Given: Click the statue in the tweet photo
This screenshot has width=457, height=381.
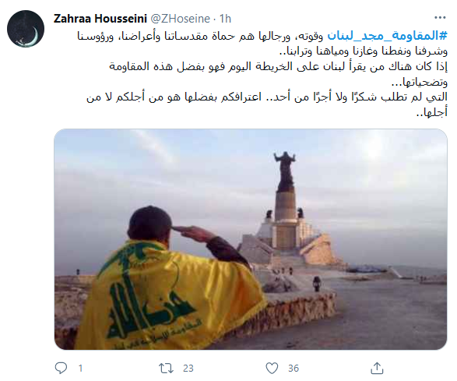Looking at the screenshot, I should coord(285,172).
